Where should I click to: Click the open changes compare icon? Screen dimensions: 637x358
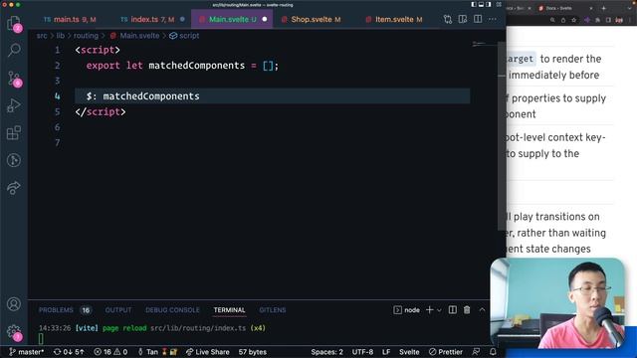coord(448,20)
